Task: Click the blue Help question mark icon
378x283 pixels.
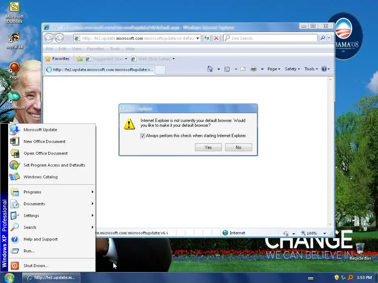Action: 324,69
